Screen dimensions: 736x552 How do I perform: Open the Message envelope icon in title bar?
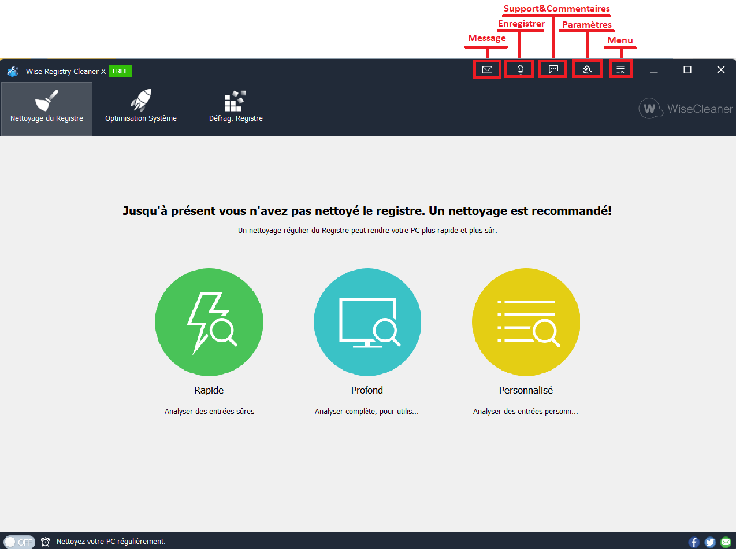(487, 69)
